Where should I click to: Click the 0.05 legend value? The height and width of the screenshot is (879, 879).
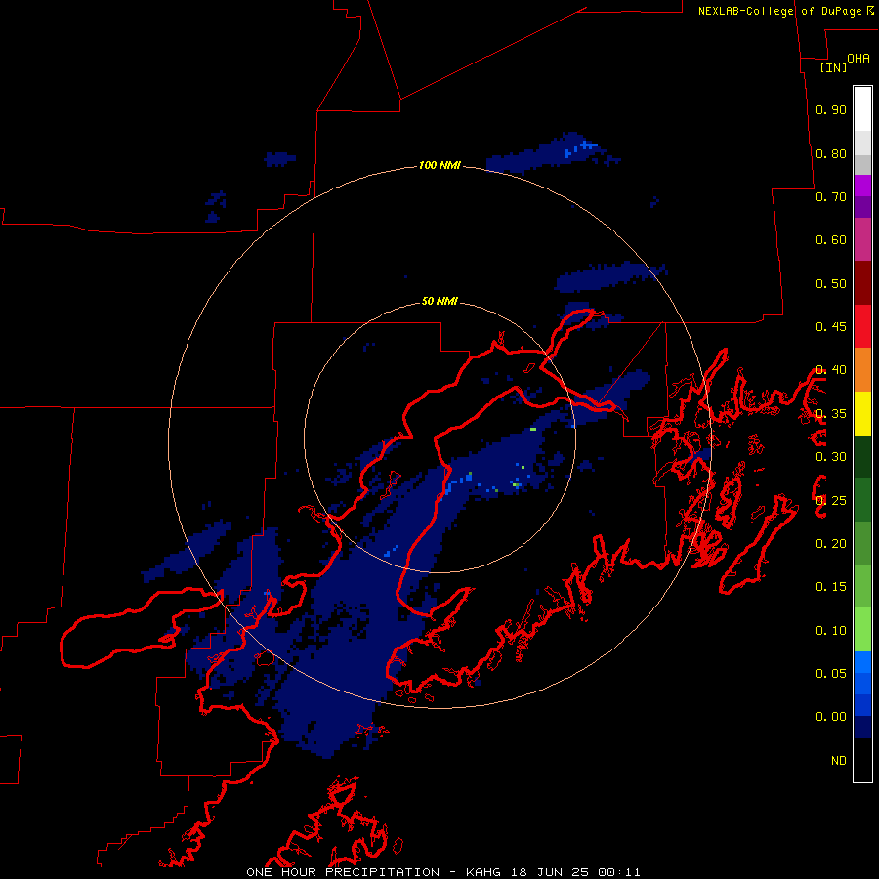pyautogui.click(x=831, y=674)
